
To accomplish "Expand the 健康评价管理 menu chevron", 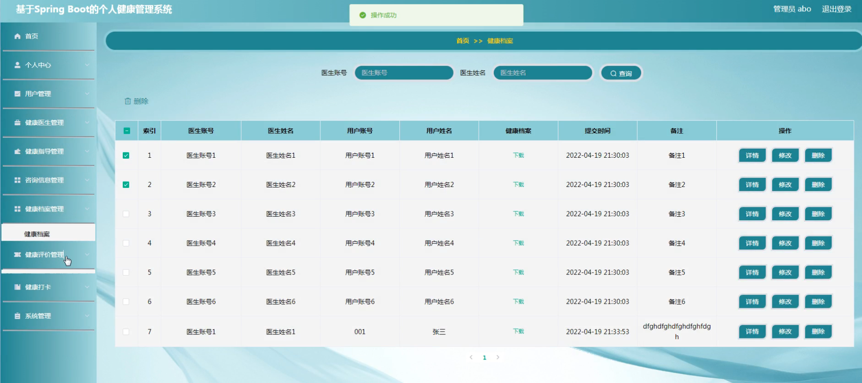I will [x=87, y=255].
